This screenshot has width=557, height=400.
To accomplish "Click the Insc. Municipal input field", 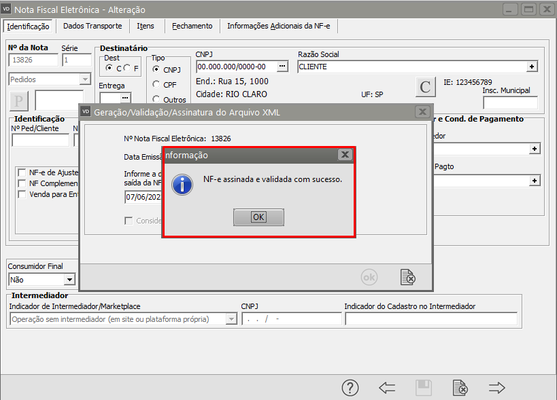I will pos(510,103).
